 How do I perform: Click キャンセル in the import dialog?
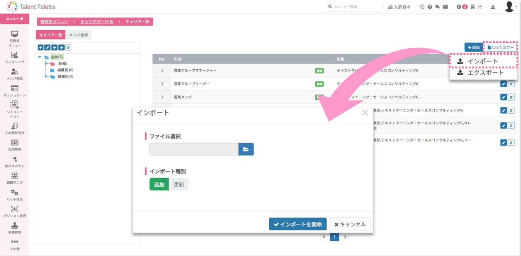(x=350, y=224)
